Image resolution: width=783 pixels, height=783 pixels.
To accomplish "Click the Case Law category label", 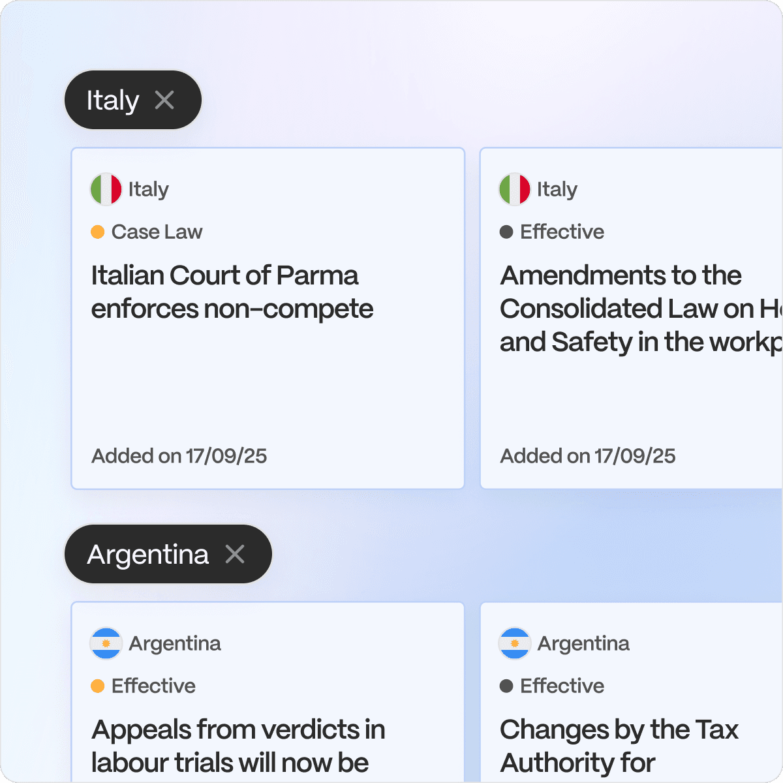I will [x=157, y=232].
